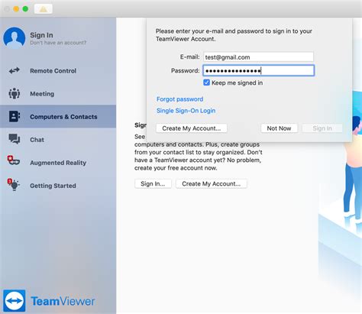Image resolution: width=362 pixels, height=314 pixels.
Task: Click the Sign In button in dialog
Action: click(322, 128)
